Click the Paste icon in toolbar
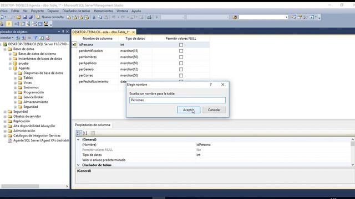Image resolution: width=355 pixels, height=199 pixels. (106, 17)
